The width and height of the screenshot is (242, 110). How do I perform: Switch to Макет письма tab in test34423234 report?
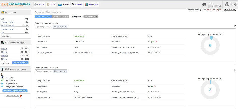pos(60,27)
